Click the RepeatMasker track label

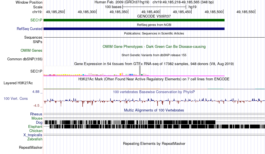31,147
